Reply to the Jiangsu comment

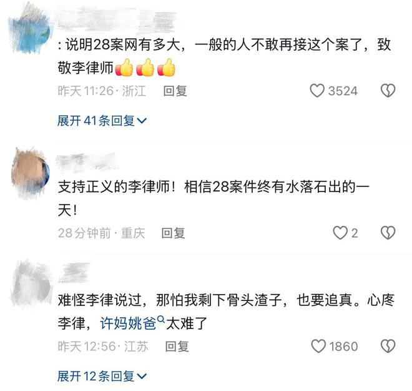177,347
